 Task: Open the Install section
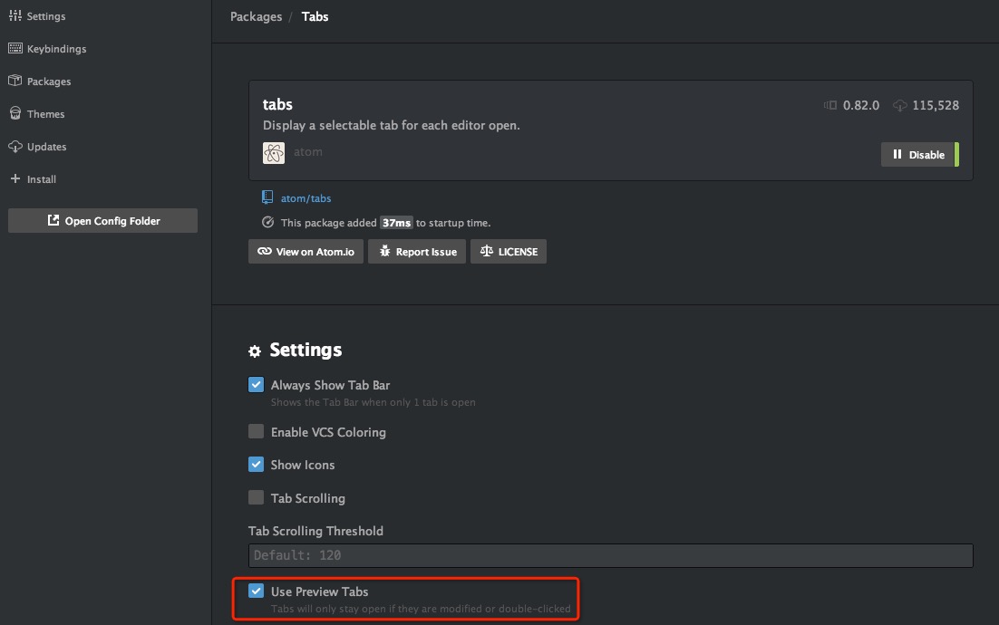pos(42,178)
